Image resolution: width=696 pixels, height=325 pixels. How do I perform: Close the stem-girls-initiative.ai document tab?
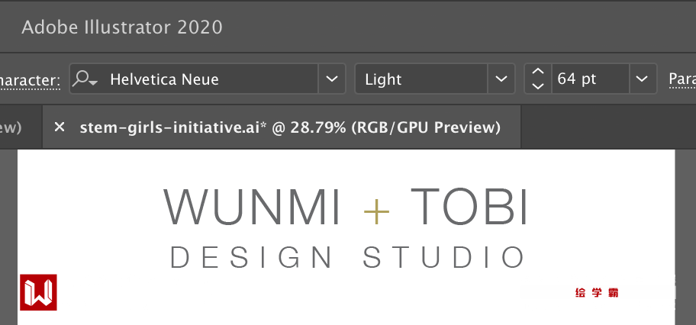60,127
